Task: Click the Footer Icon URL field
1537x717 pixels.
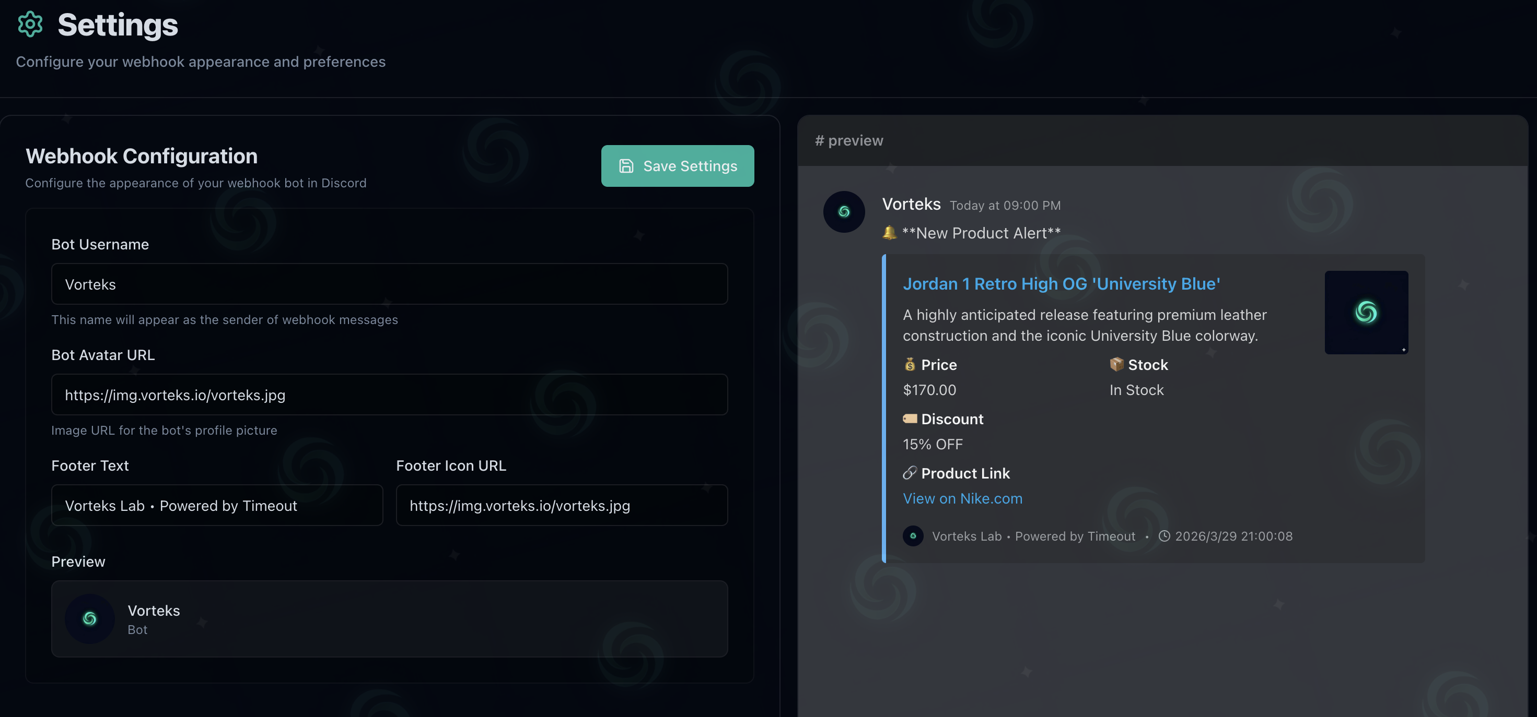Action: pyautogui.click(x=561, y=506)
